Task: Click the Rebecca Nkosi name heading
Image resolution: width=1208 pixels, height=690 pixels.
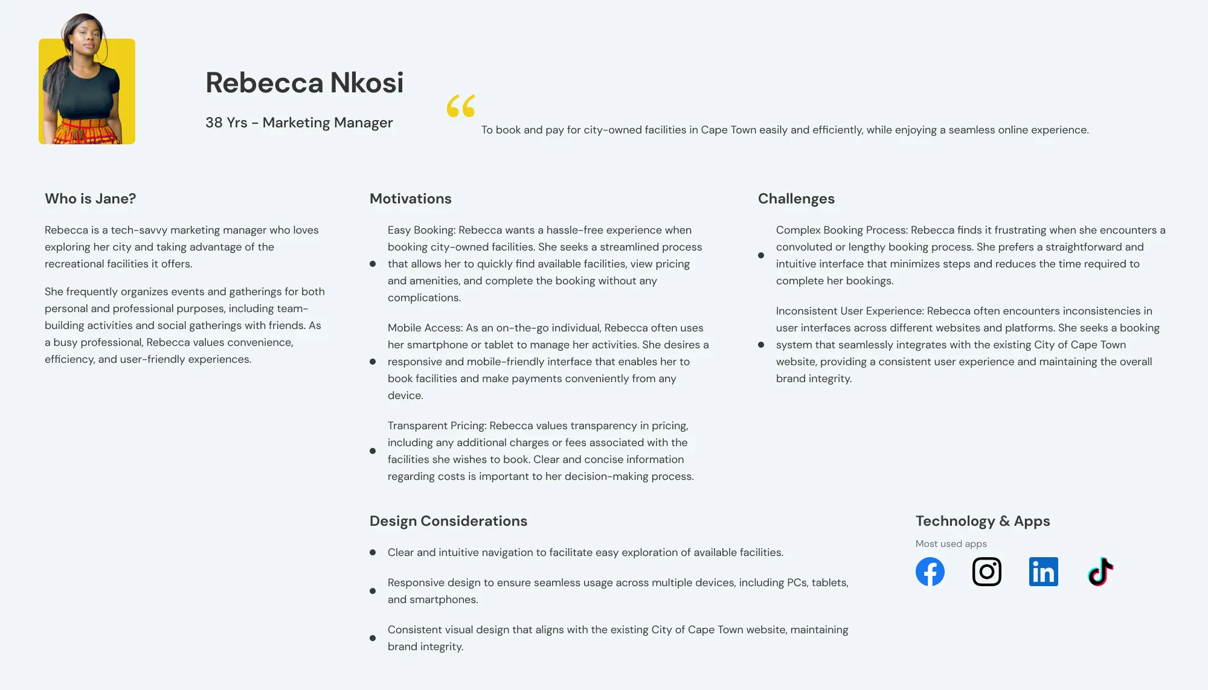Action: tap(304, 83)
